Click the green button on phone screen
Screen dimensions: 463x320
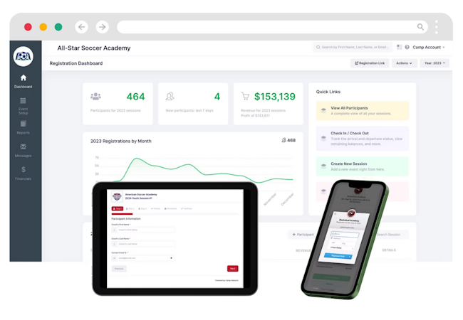(x=331, y=277)
